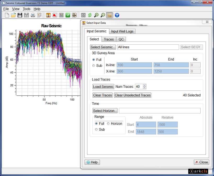Open help with the blue question-mark icon

point(117,15)
